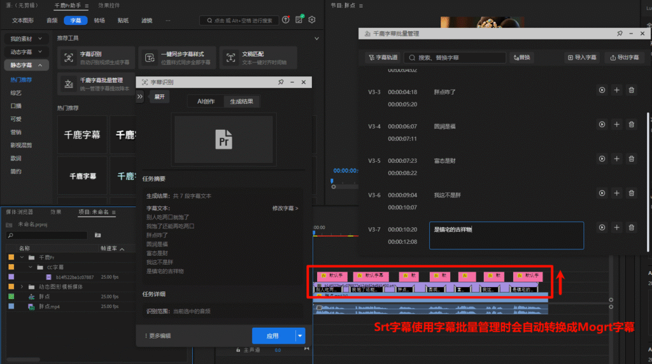
Task: Locate subtitle V3-7 with its play icon
Action: [x=602, y=228]
